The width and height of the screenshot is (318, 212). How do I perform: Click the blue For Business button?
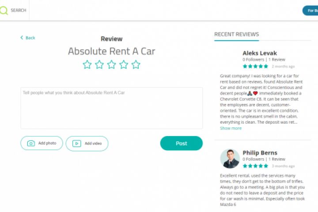(310, 10)
